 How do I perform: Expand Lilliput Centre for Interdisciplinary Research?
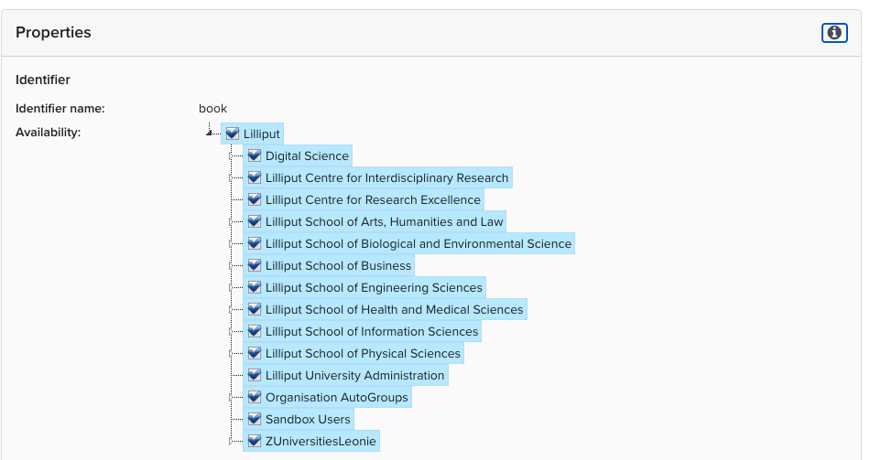[232, 178]
